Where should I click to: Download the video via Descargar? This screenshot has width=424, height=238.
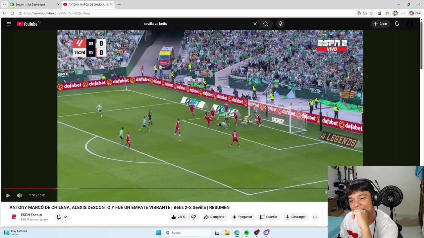pyautogui.click(x=295, y=217)
